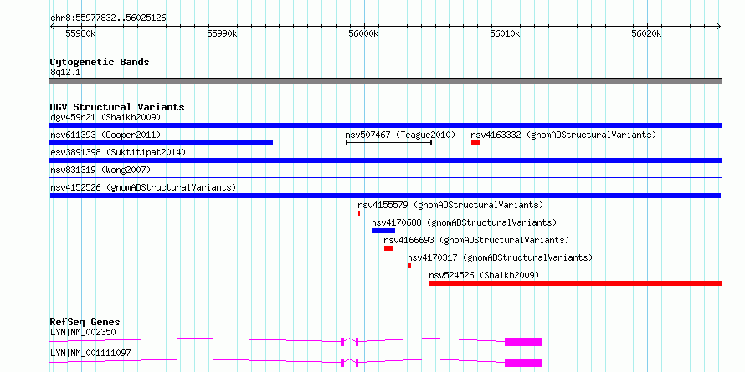This screenshot has width=745, height=372.
Task: Click the LYN|NM_002350 gene label
Action: 83,332
